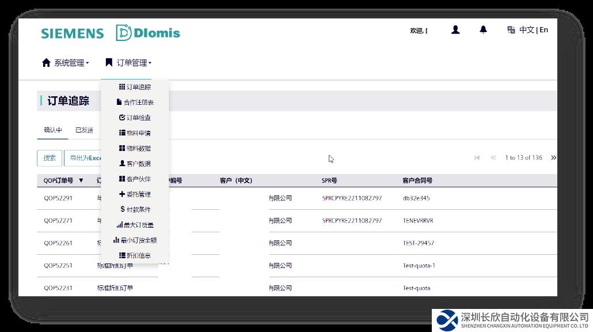This screenshot has width=593, height=332.
Task: Click the 搜索 button
Action: (x=50, y=158)
